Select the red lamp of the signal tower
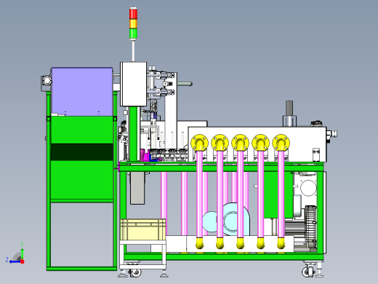This screenshot has height=284, width=378. [133, 14]
